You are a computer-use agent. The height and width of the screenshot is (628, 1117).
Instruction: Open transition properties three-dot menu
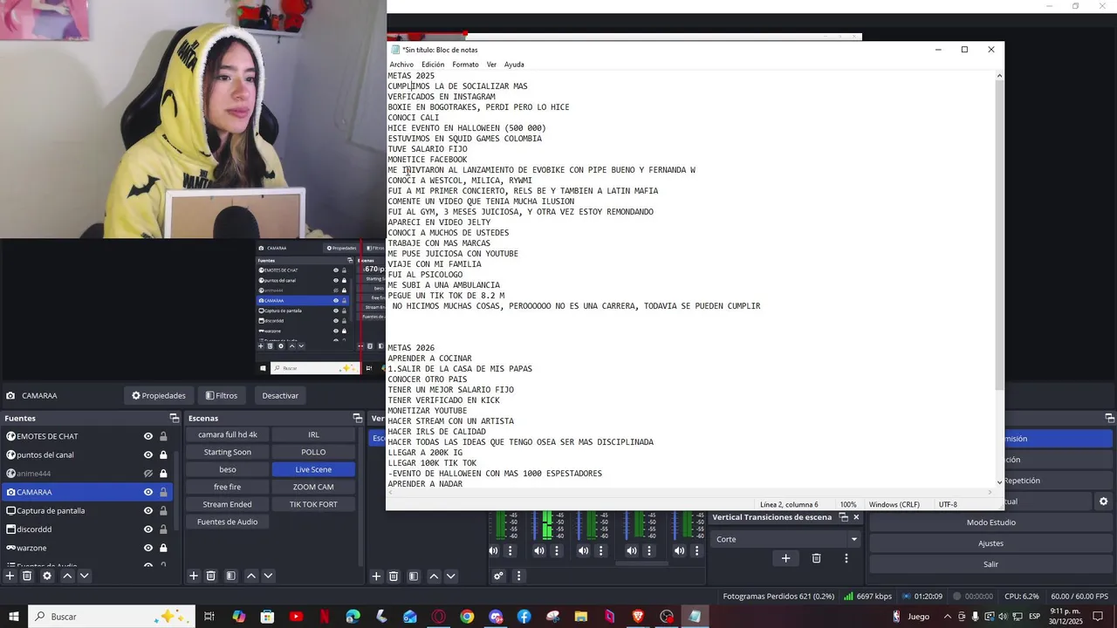point(846,558)
